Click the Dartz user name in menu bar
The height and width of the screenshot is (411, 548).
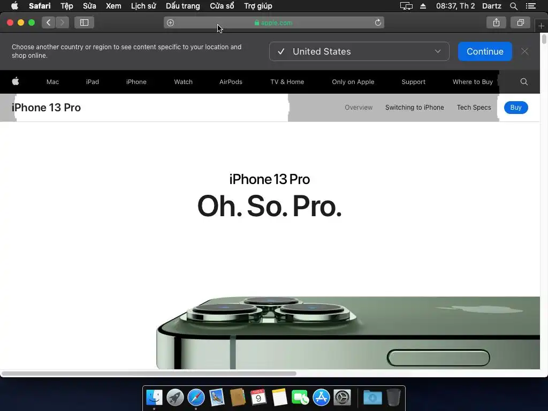pyautogui.click(x=491, y=6)
